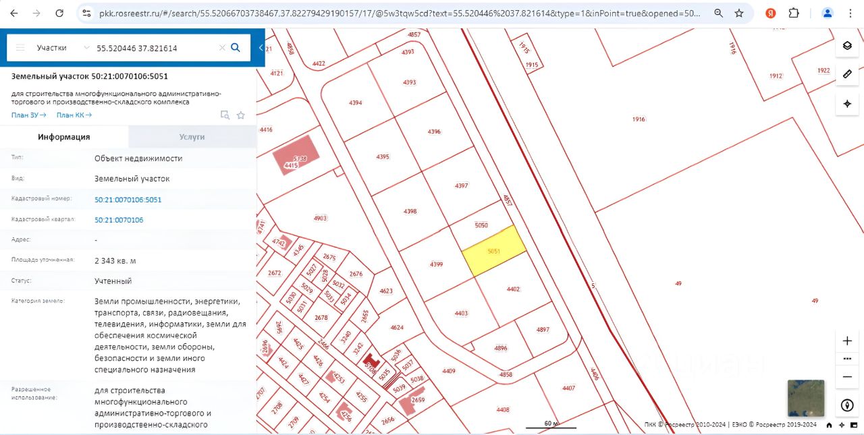Select parcel 2659 with the red building
This screenshot has height=435, width=864.
click(418, 399)
